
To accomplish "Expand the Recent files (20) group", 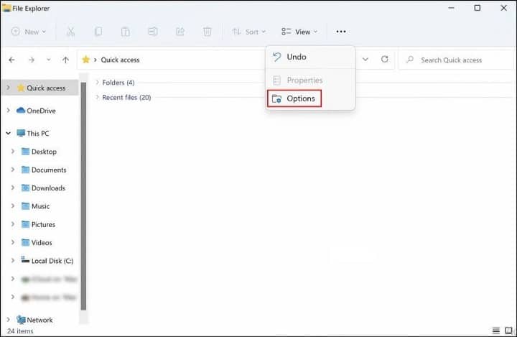I will (97, 97).
